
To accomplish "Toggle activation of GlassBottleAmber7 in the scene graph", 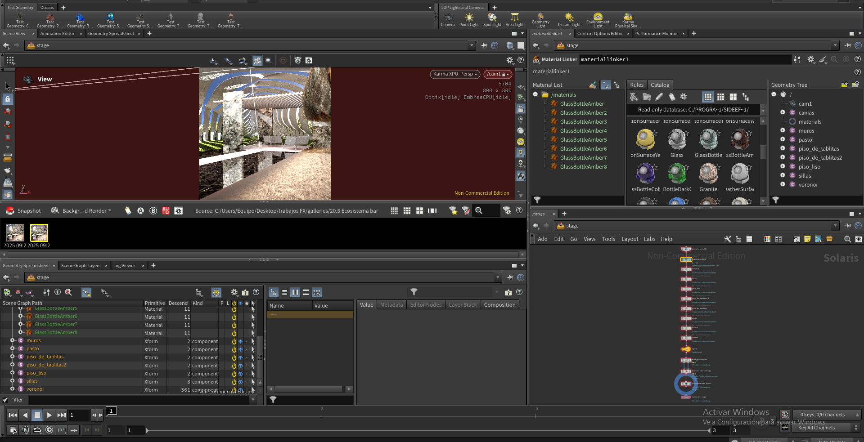I will [x=234, y=325].
